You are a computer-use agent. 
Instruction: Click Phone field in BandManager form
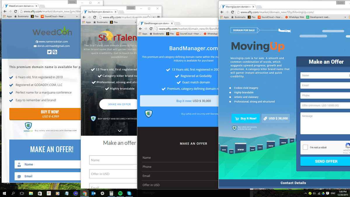180,167
